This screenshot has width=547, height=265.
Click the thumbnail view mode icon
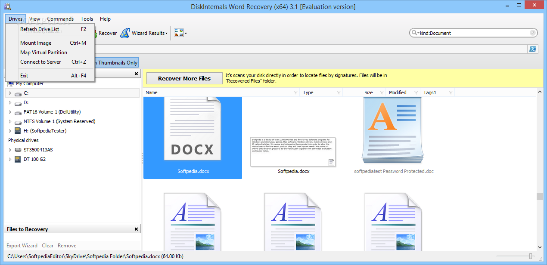179,33
